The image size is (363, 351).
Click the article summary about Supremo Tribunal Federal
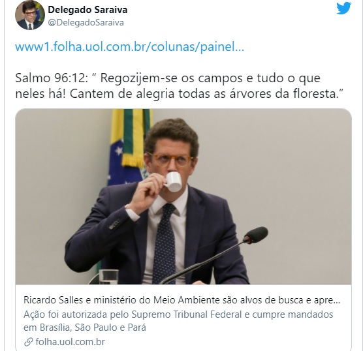tap(178, 321)
